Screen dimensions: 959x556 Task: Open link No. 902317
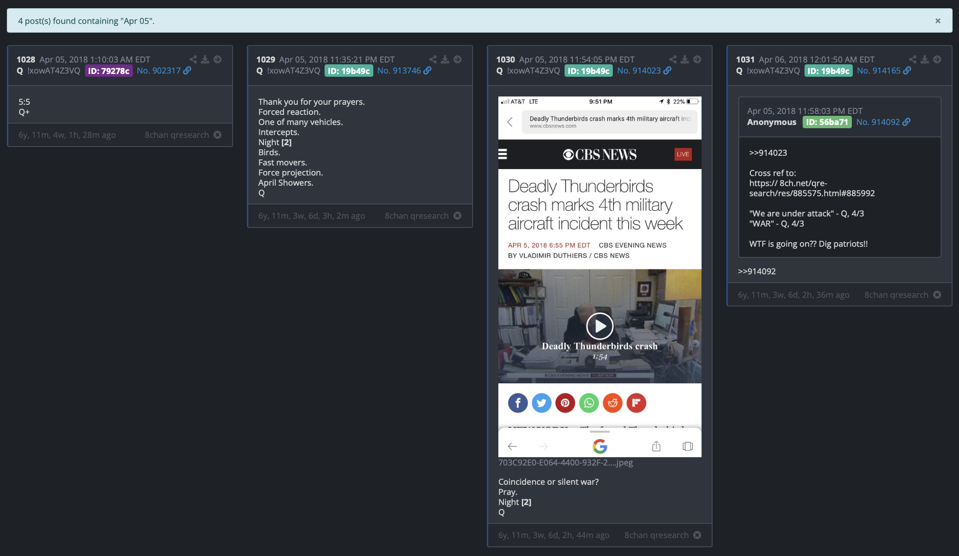click(x=164, y=71)
